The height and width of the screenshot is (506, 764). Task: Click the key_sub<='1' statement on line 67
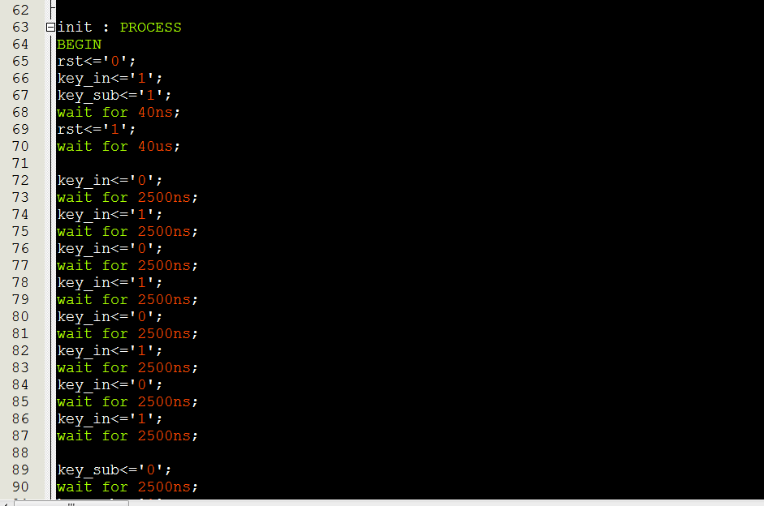pyautogui.click(x=114, y=96)
